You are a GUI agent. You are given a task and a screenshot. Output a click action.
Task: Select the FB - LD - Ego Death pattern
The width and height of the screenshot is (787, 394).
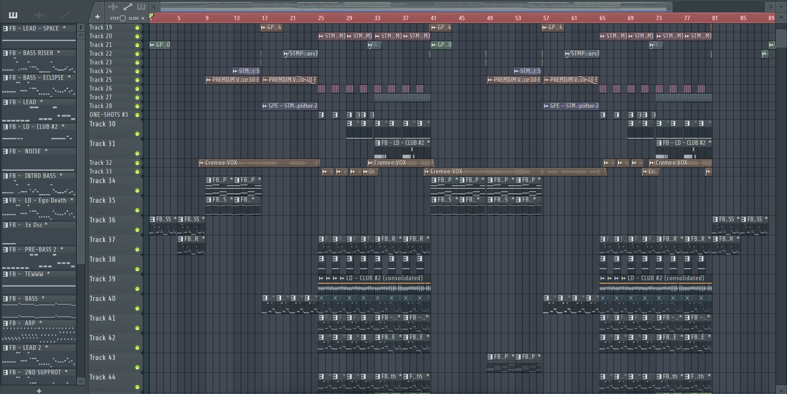(x=39, y=201)
